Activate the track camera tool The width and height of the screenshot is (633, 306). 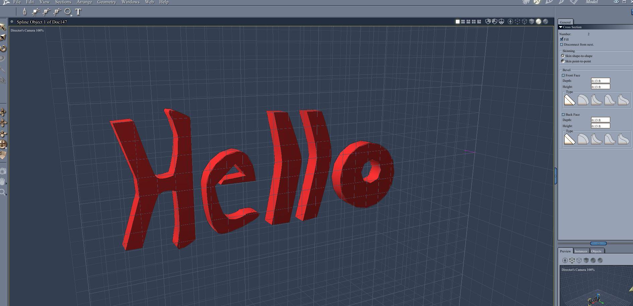(3, 144)
